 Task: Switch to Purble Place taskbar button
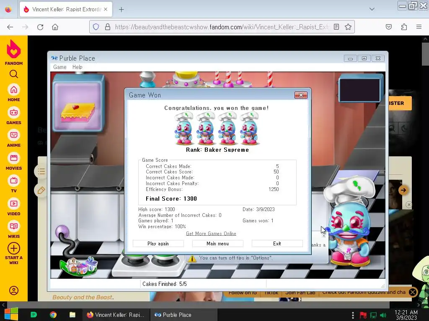183,315
